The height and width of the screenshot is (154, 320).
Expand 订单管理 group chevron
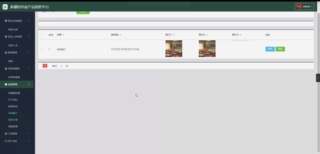click(x=29, y=134)
